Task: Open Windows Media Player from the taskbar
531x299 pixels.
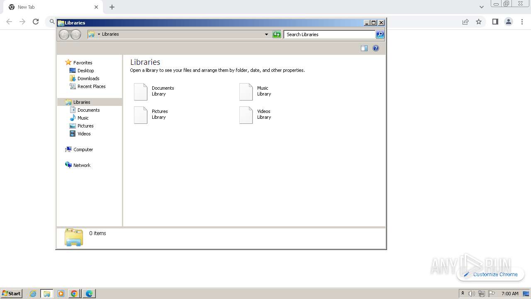Action: 61,294
